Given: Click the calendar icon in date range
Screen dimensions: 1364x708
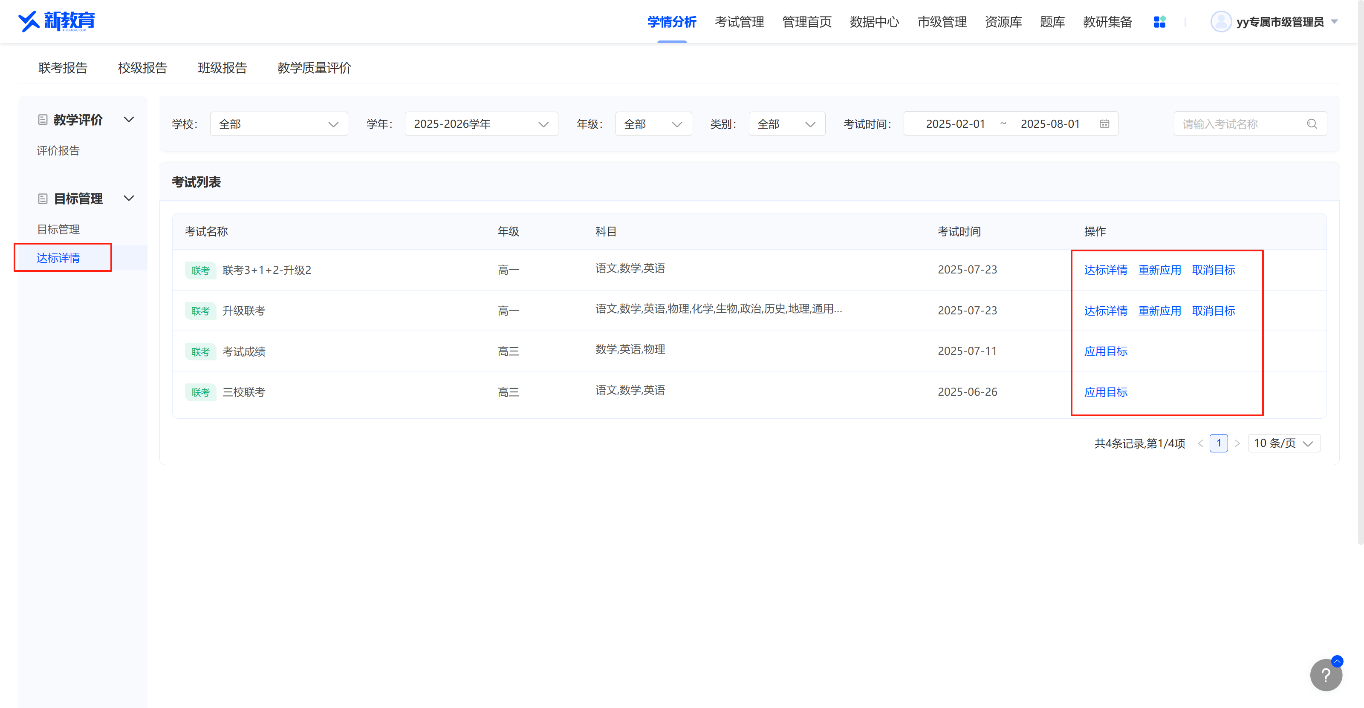Looking at the screenshot, I should click(1104, 124).
